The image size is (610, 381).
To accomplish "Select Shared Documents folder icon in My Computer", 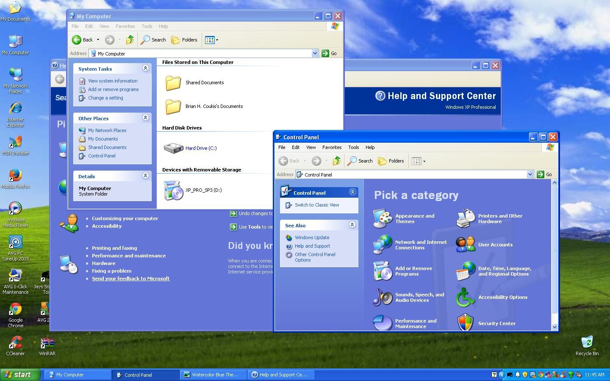I will tap(173, 83).
